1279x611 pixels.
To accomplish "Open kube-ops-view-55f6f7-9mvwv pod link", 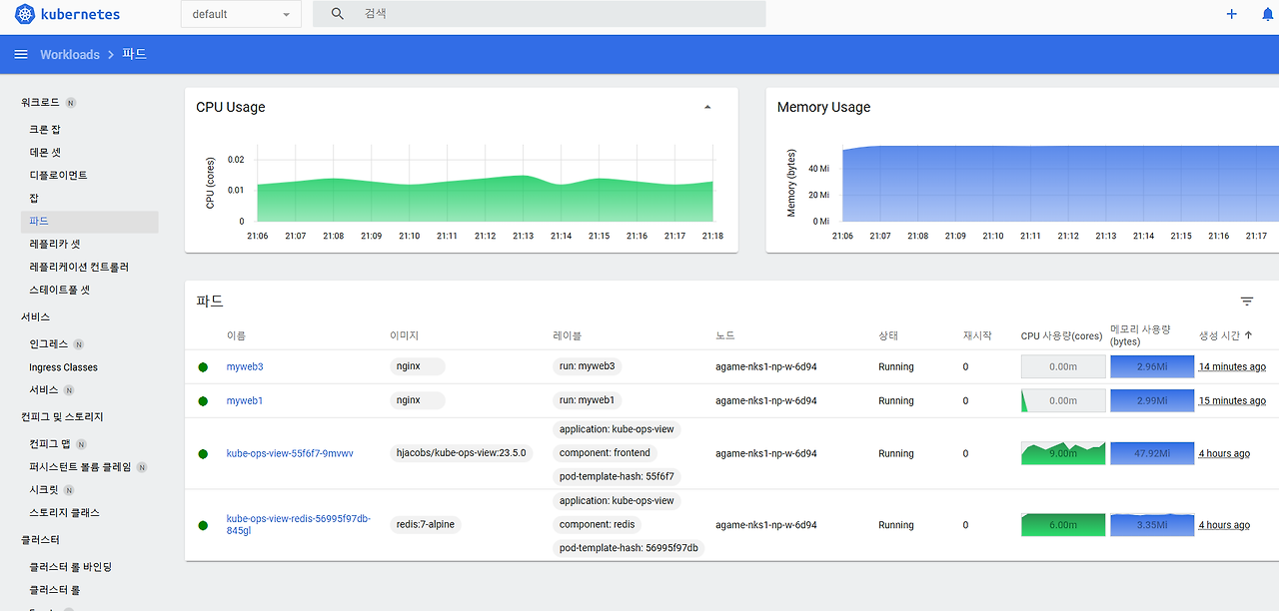I will click(x=290, y=453).
